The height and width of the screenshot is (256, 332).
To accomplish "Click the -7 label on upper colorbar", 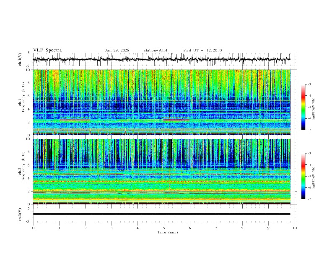I will [x=309, y=130].
